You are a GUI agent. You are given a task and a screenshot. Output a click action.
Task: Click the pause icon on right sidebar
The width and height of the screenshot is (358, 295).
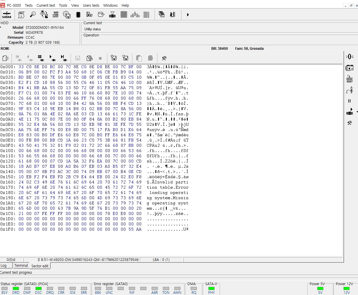(349, 101)
